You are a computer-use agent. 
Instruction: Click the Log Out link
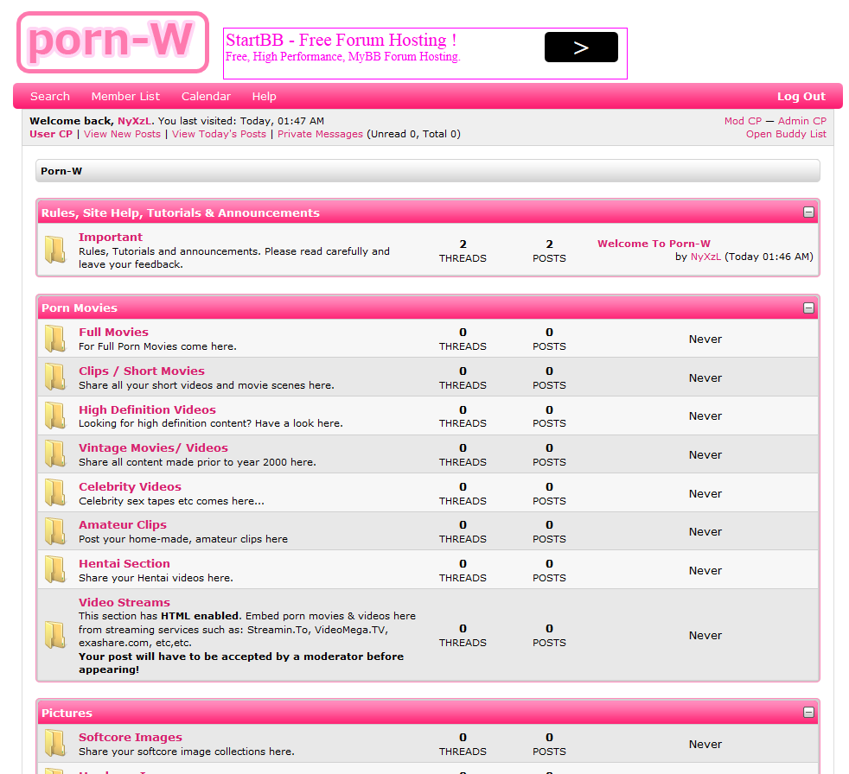[801, 96]
